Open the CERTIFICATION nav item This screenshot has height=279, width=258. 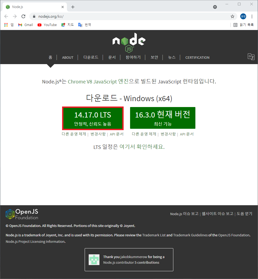pos(197,57)
